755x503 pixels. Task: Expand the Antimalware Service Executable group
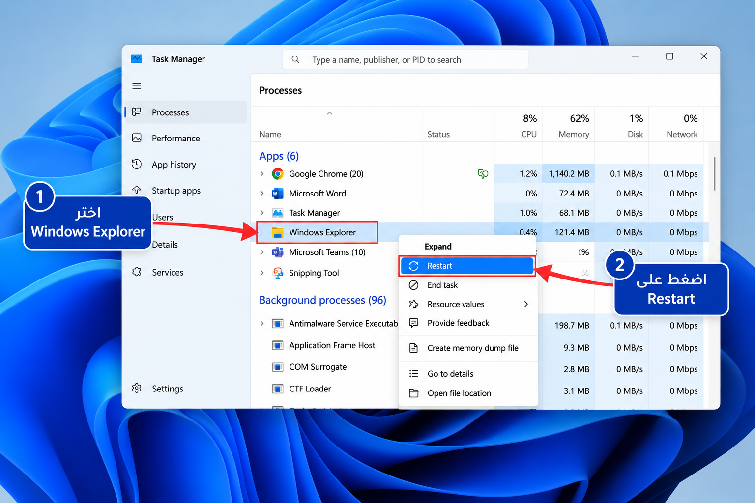[x=262, y=324]
